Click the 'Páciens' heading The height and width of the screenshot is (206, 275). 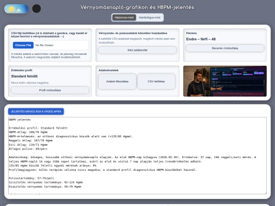[191, 33]
